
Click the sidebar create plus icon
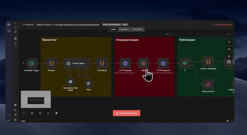coord(15,23)
